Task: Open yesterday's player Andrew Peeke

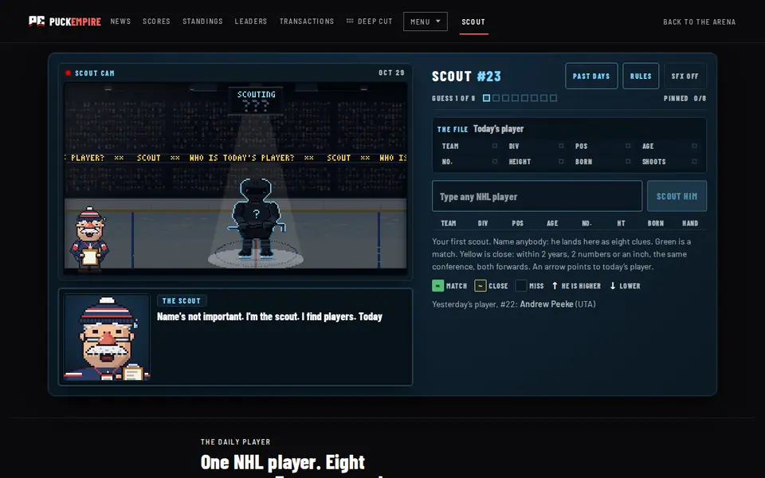Action: click(x=547, y=304)
